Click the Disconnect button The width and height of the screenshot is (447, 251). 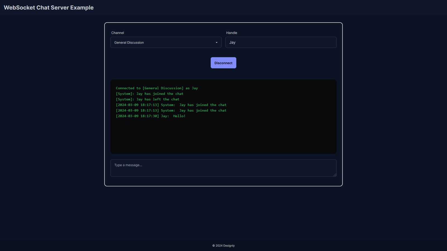(223, 63)
